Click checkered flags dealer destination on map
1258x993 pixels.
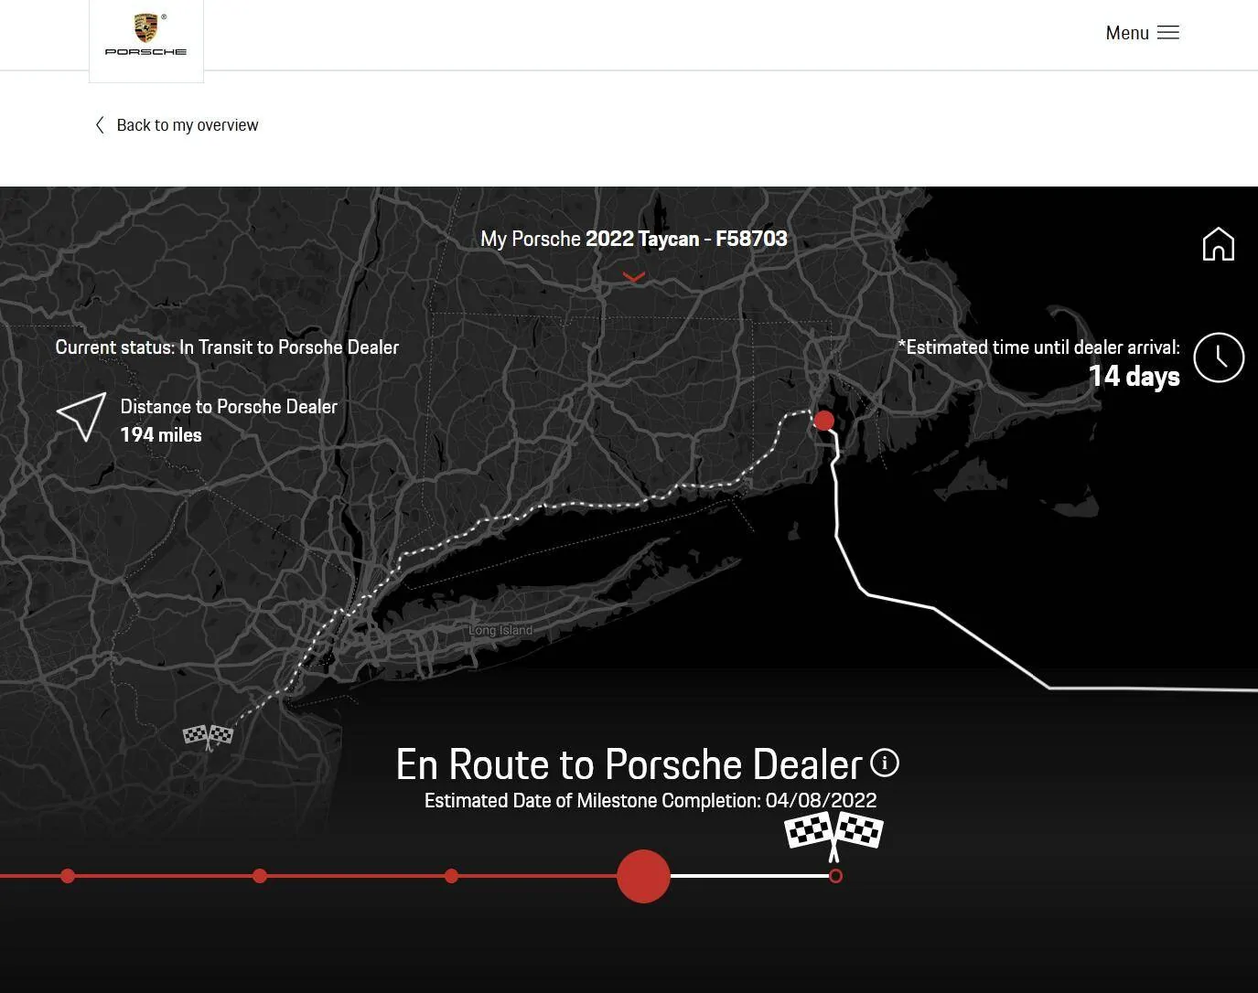tap(209, 736)
